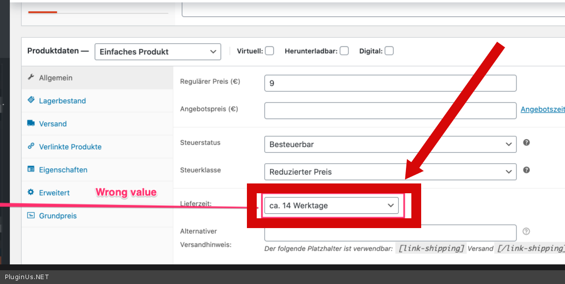Click the Lieferzeit label
The image size is (565, 284).
pyautogui.click(x=196, y=204)
